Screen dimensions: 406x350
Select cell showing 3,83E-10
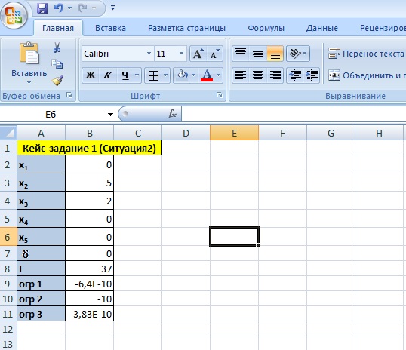tap(89, 314)
